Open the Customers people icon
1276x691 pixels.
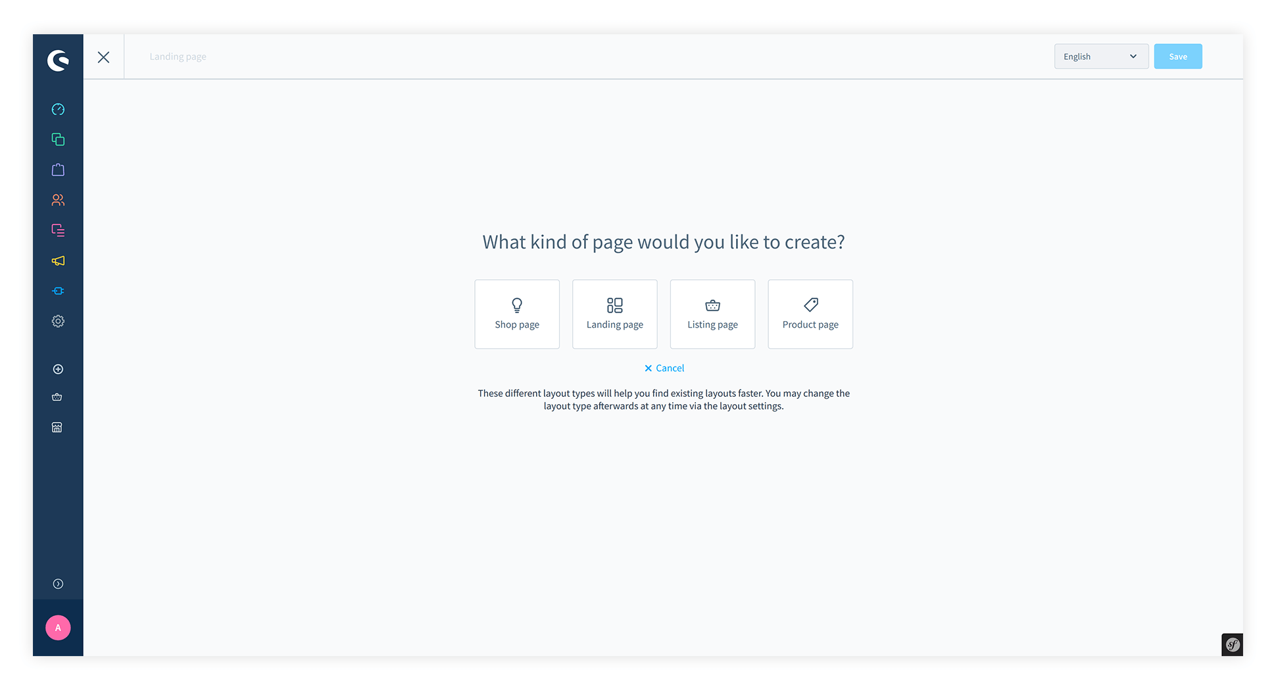click(58, 200)
